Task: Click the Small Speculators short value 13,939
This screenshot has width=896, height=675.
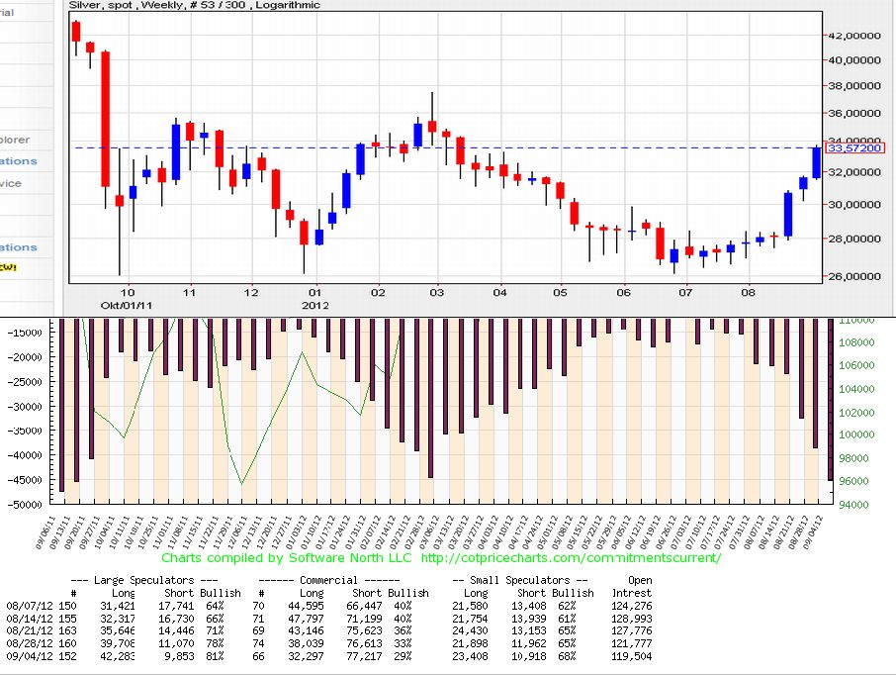Action: 528,619
